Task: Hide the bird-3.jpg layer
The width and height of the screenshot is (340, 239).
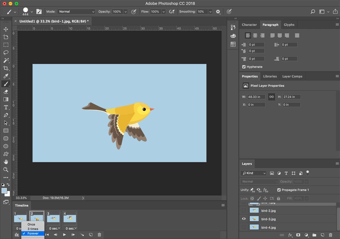Action: coord(244,219)
